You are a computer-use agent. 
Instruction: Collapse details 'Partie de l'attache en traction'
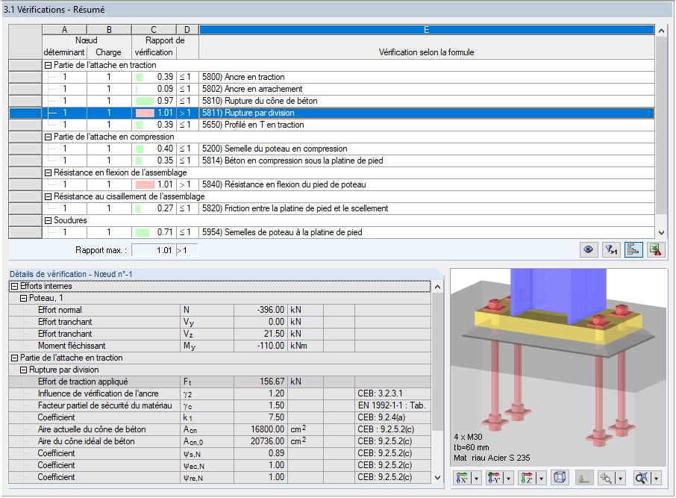(x=15, y=358)
